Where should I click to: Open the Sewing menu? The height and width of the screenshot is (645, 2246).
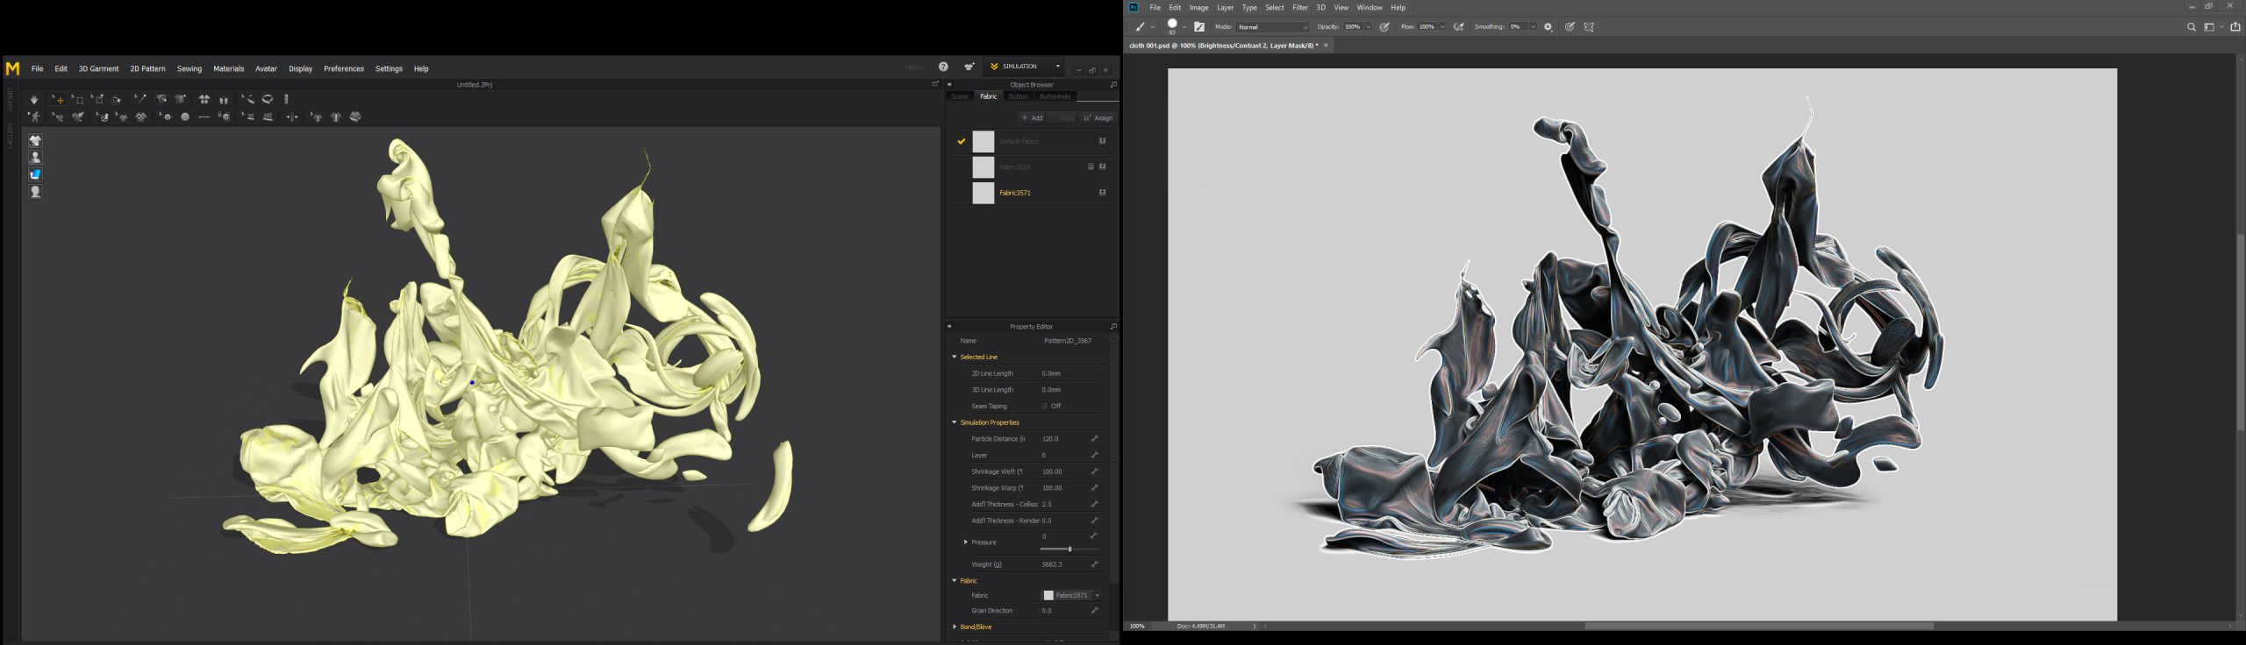click(189, 68)
